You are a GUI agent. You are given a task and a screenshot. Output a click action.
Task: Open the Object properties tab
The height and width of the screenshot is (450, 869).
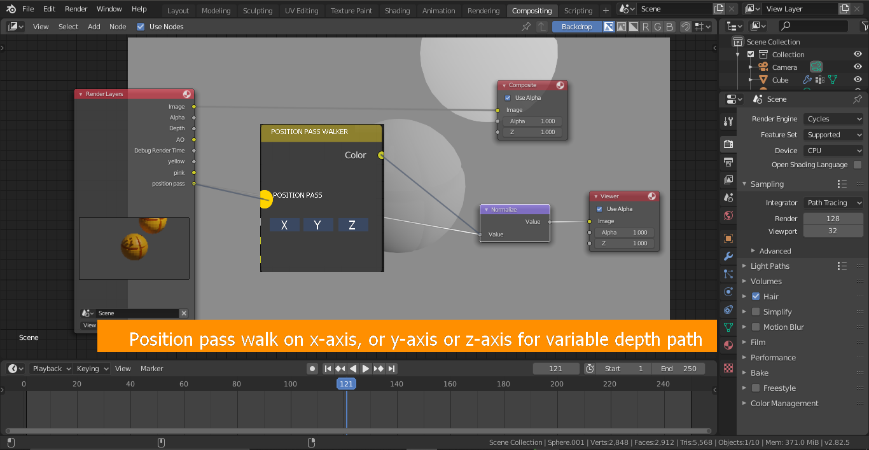pyautogui.click(x=728, y=238)
